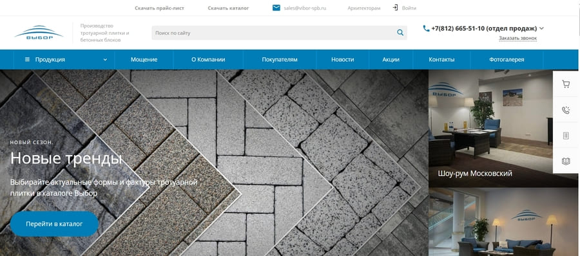Open the Мощение menu item
The height and width of the screenshot is (256, 580).
(x=144, y=59)
